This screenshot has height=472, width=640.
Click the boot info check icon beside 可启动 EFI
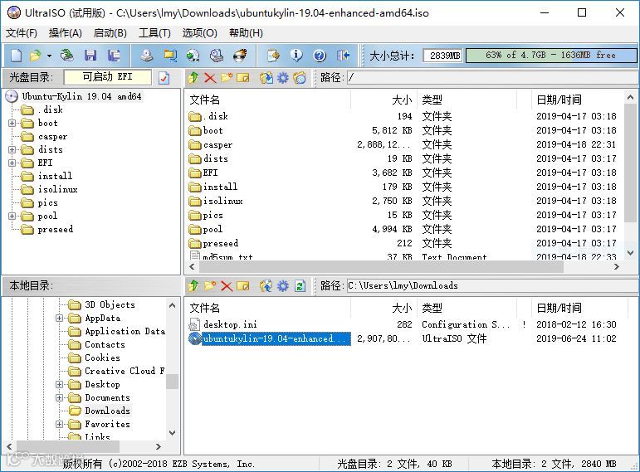pyautogui.click(x=164, y=77)
